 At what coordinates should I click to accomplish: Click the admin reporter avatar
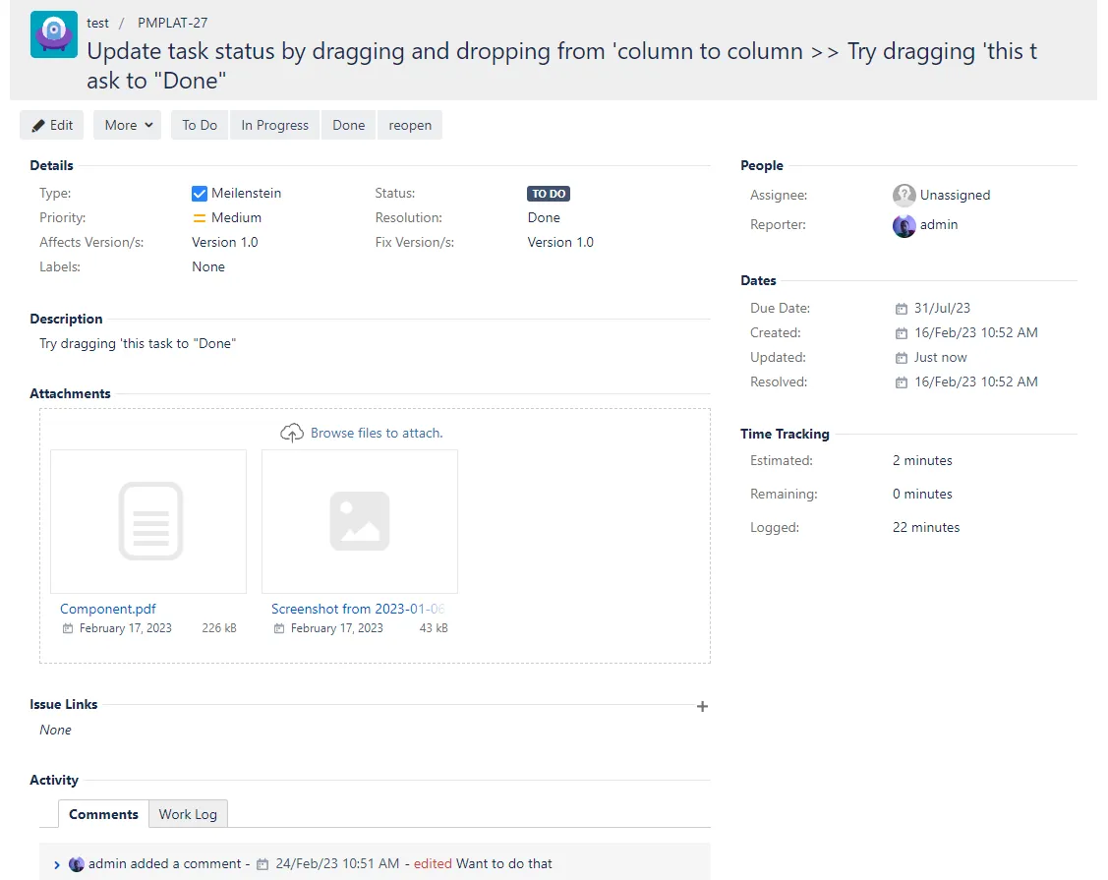coord(904,225)
